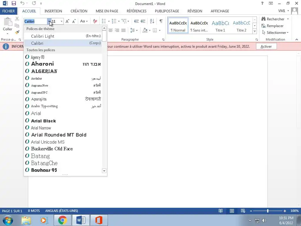Viewport: 301px width, 226px height.
Task: Redo via the quick access toolbar
Action: pos(34,3)
